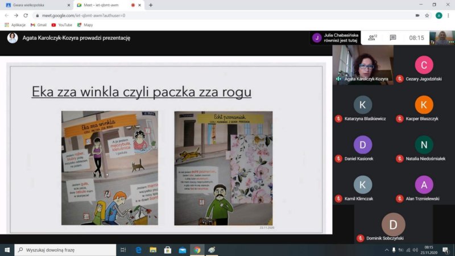Click the browser forward arrow
455x256 pixels.
[x=16, y=15]
